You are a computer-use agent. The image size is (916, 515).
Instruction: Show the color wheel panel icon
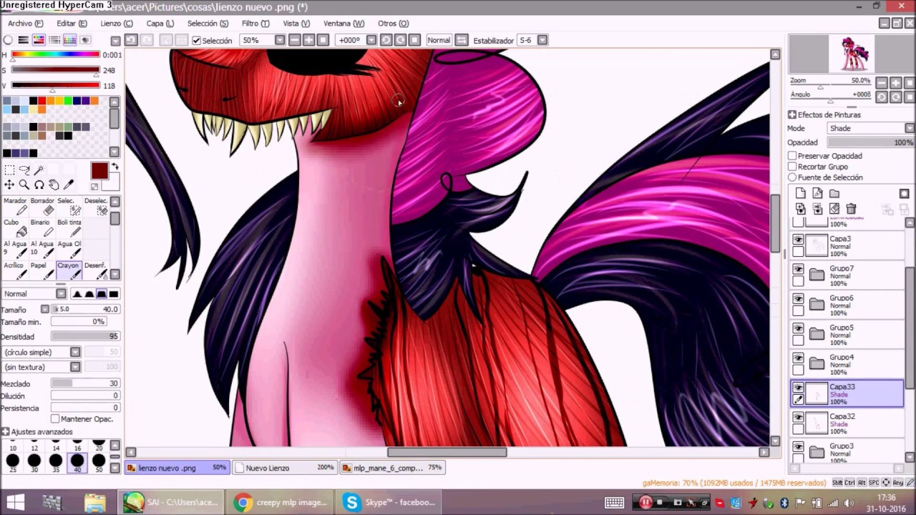(8, 40)
